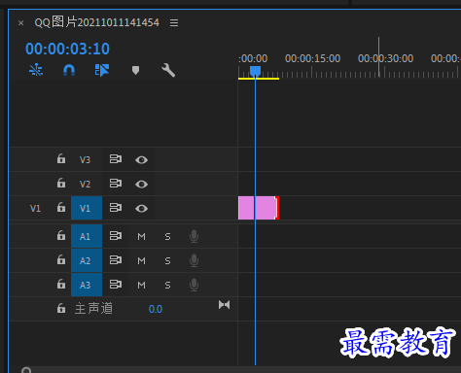Viewport: 461px width, 373px height.
Task: Open the sequence panel menu (three lines)
Action: click(x=174, y=23)
